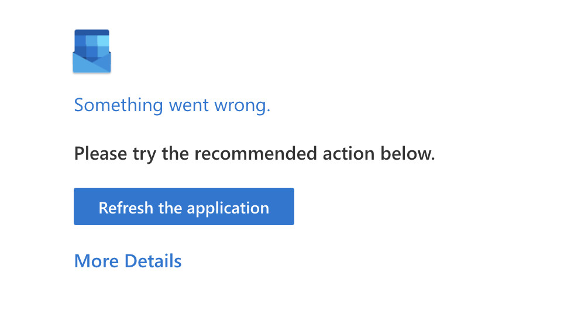The height and width of the screenshot is (317, 564).
Task: Expand the More Details link
Action: pos(128,261)
